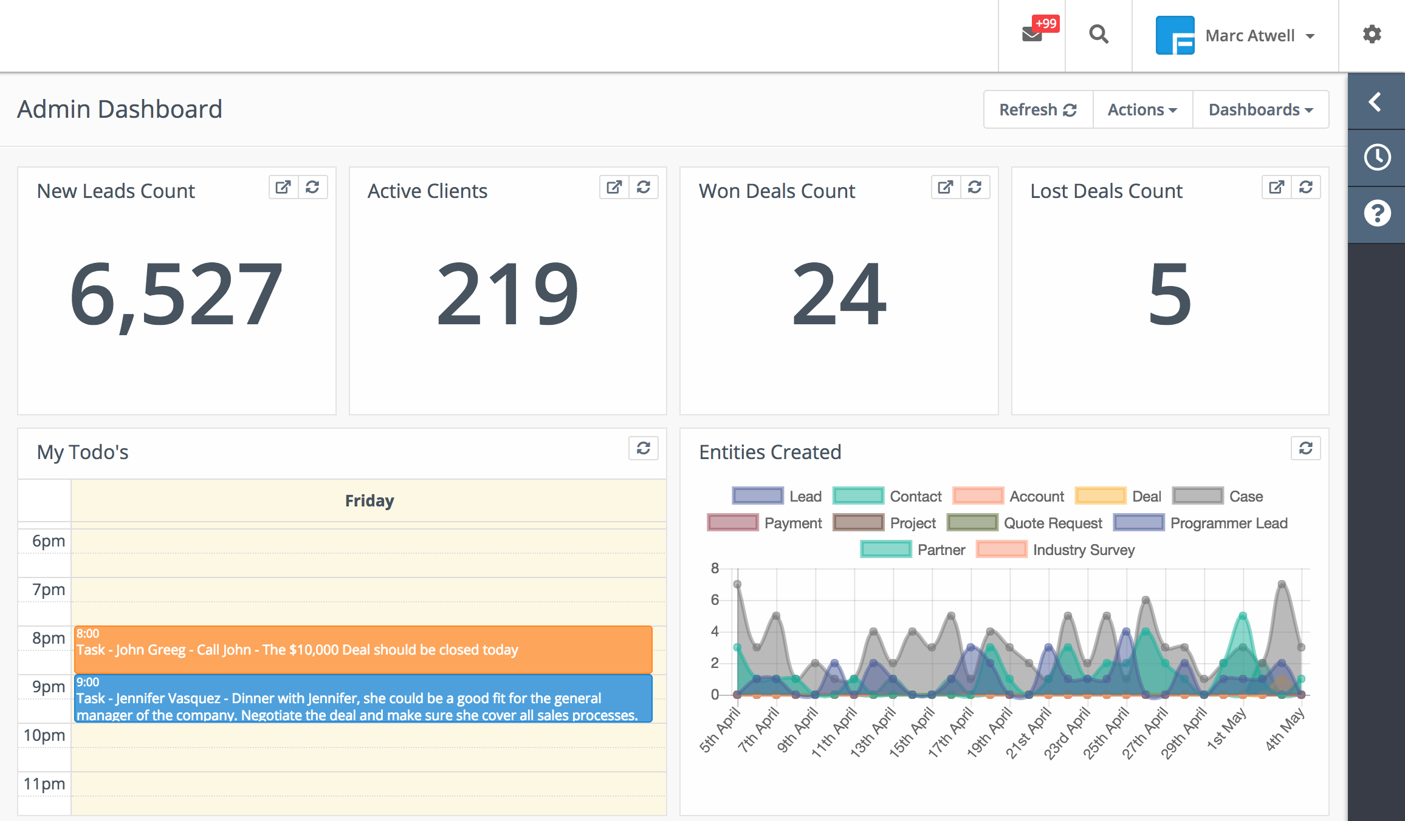Click the search magnifier icon
The width and height of the screenshot is (1405, 821).
pos(1099,35)
